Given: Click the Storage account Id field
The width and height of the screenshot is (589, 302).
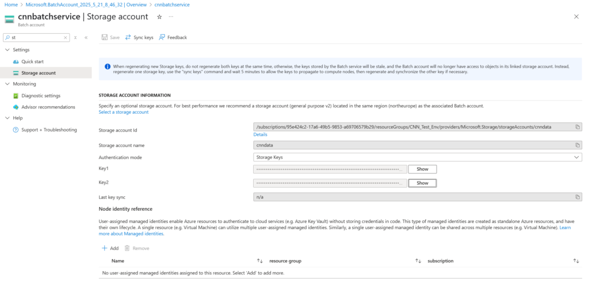Looking at the screenshot, I should 418,127.
